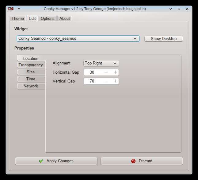Switch to the Theme tab
This screenshot has height=180, width=198.
point(17,18)
